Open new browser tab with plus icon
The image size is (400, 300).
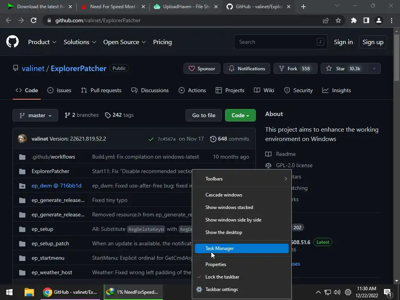303,7
